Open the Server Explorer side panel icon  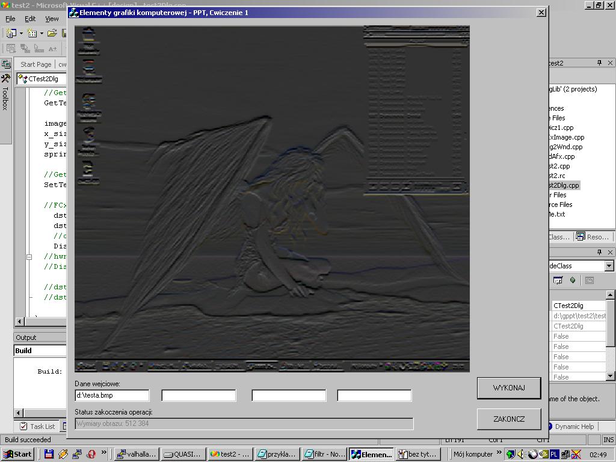tap(5, 64)
